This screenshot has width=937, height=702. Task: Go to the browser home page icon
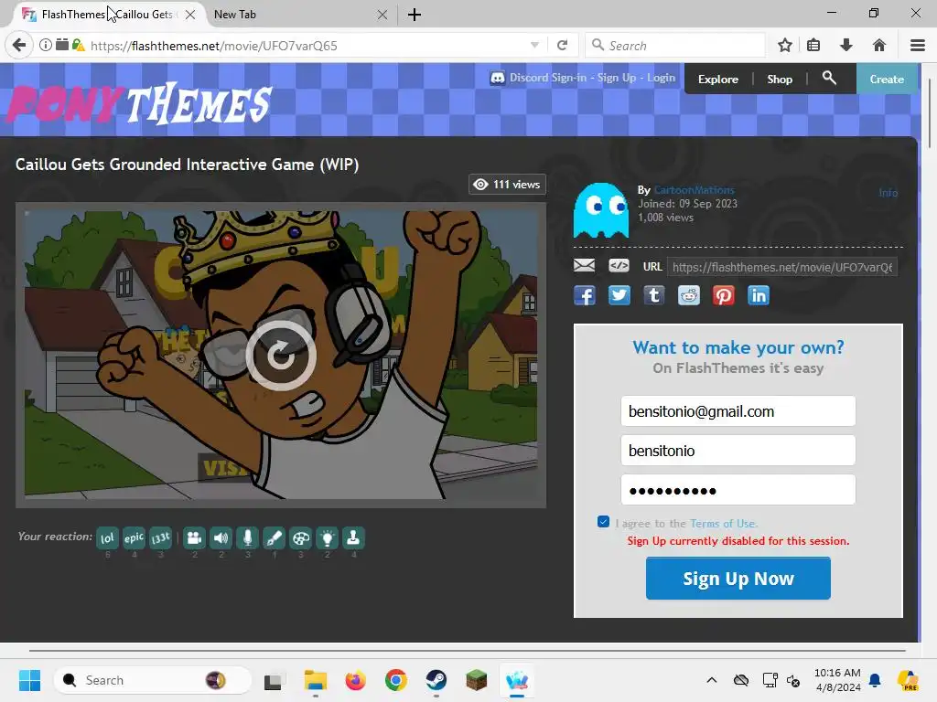[x=879, y=46]
